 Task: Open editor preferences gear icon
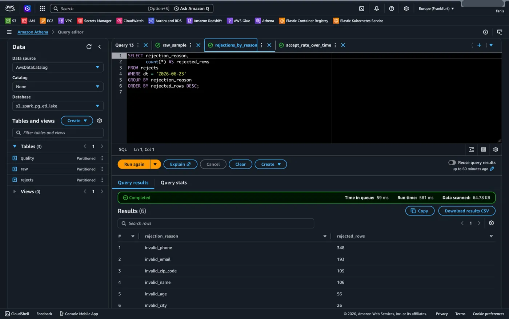496,149
